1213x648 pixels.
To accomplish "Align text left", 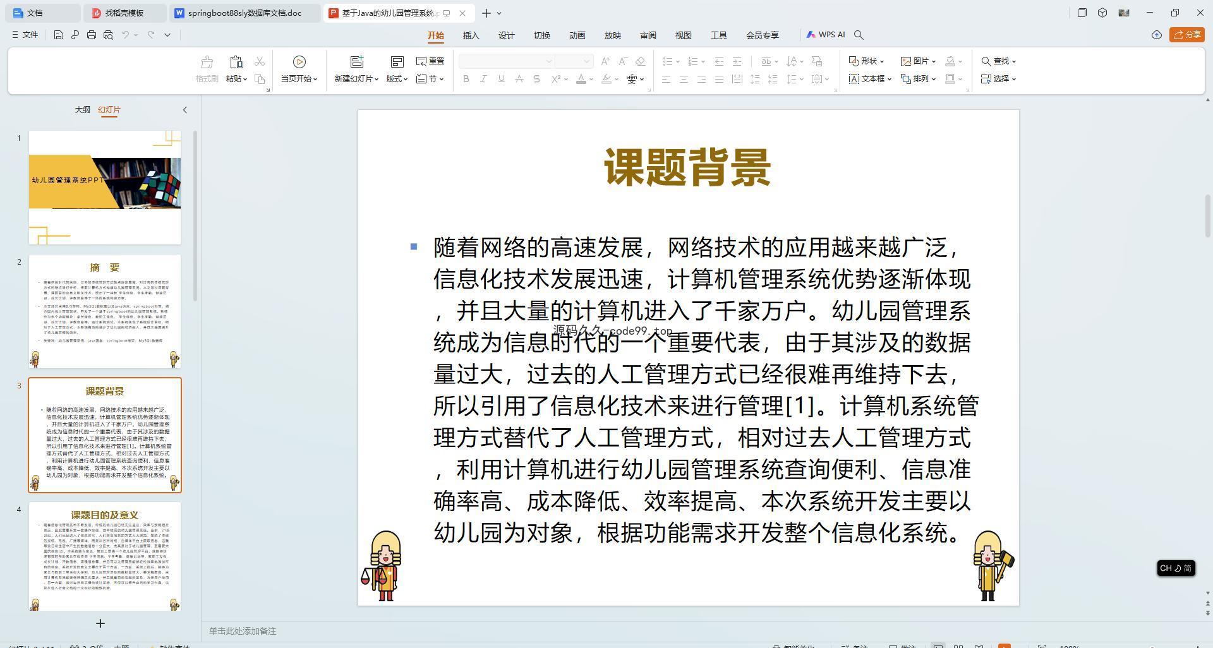I will [666, 79].
